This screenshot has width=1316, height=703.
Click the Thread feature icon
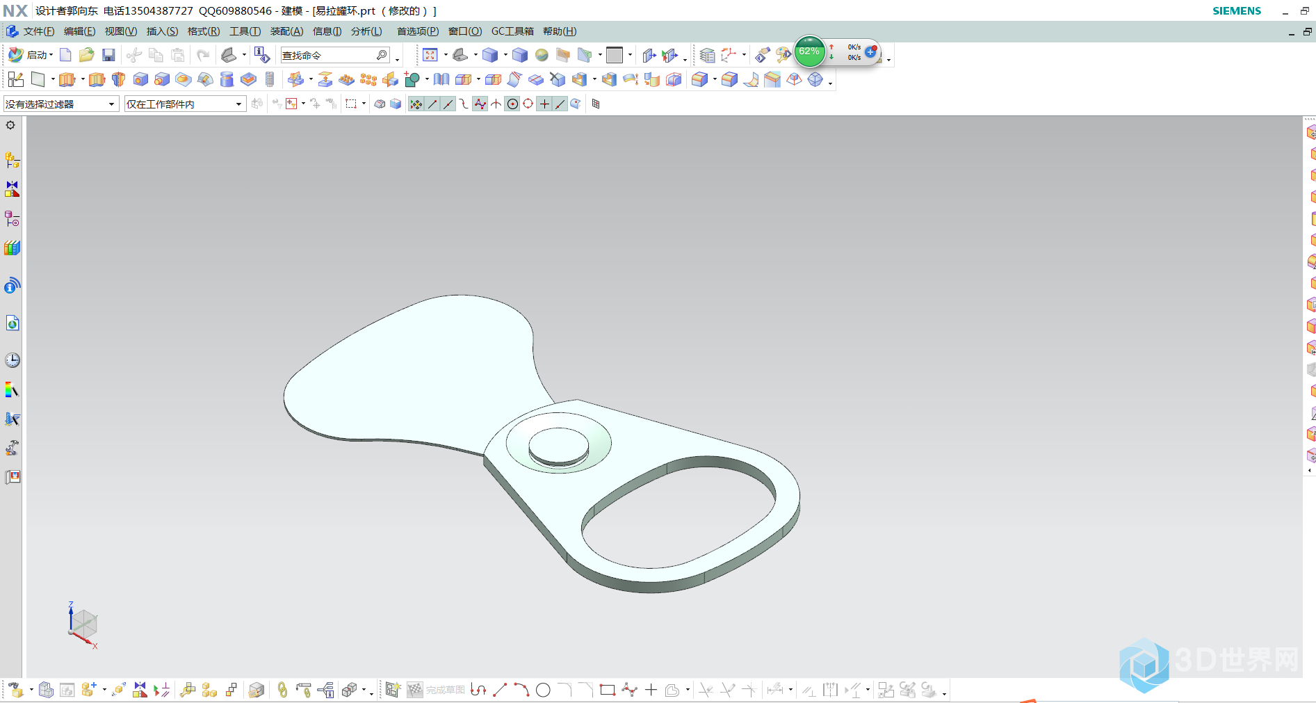pos(270,79)
